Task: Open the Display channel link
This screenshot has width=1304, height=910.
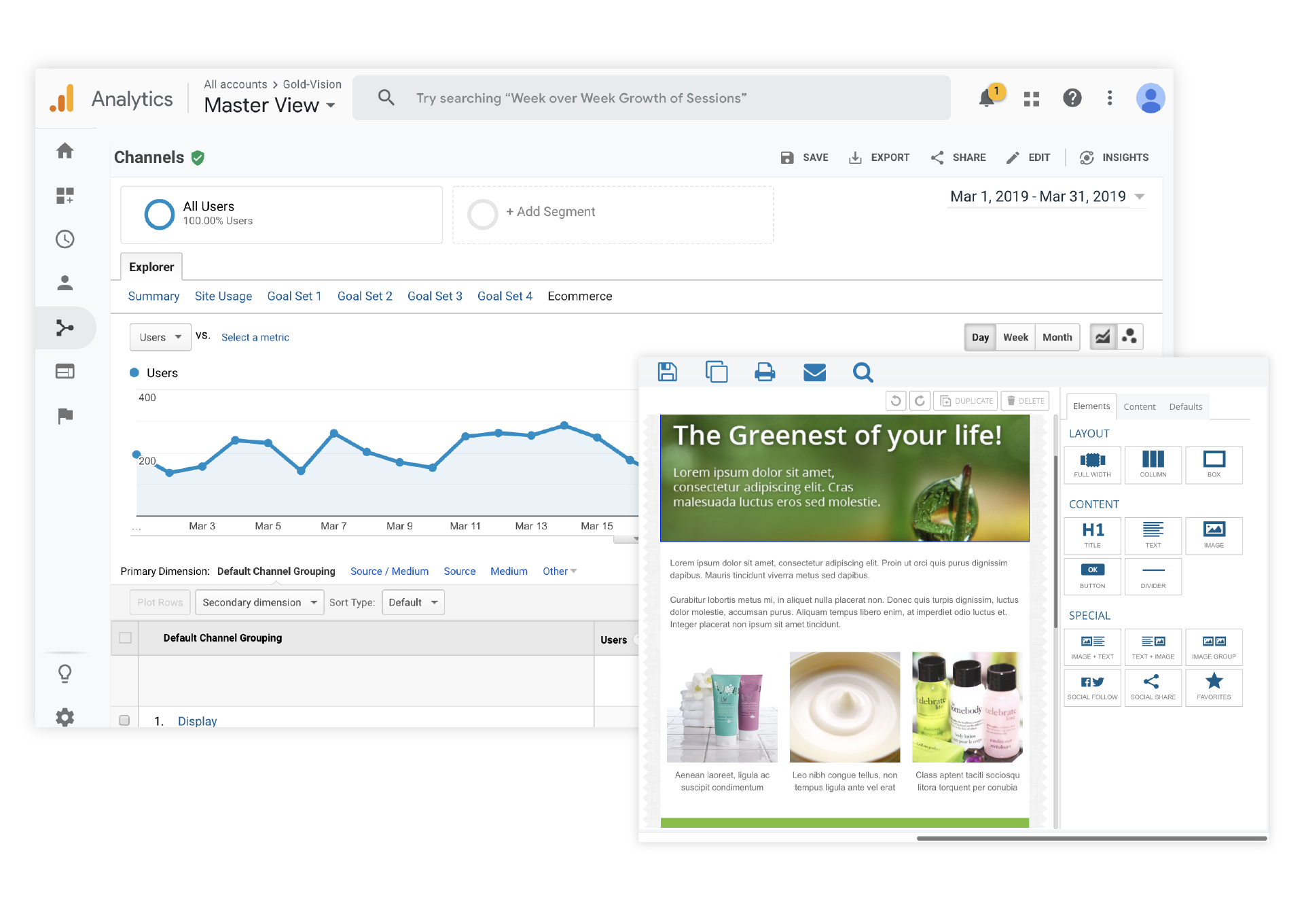Action: click(197, 720)
